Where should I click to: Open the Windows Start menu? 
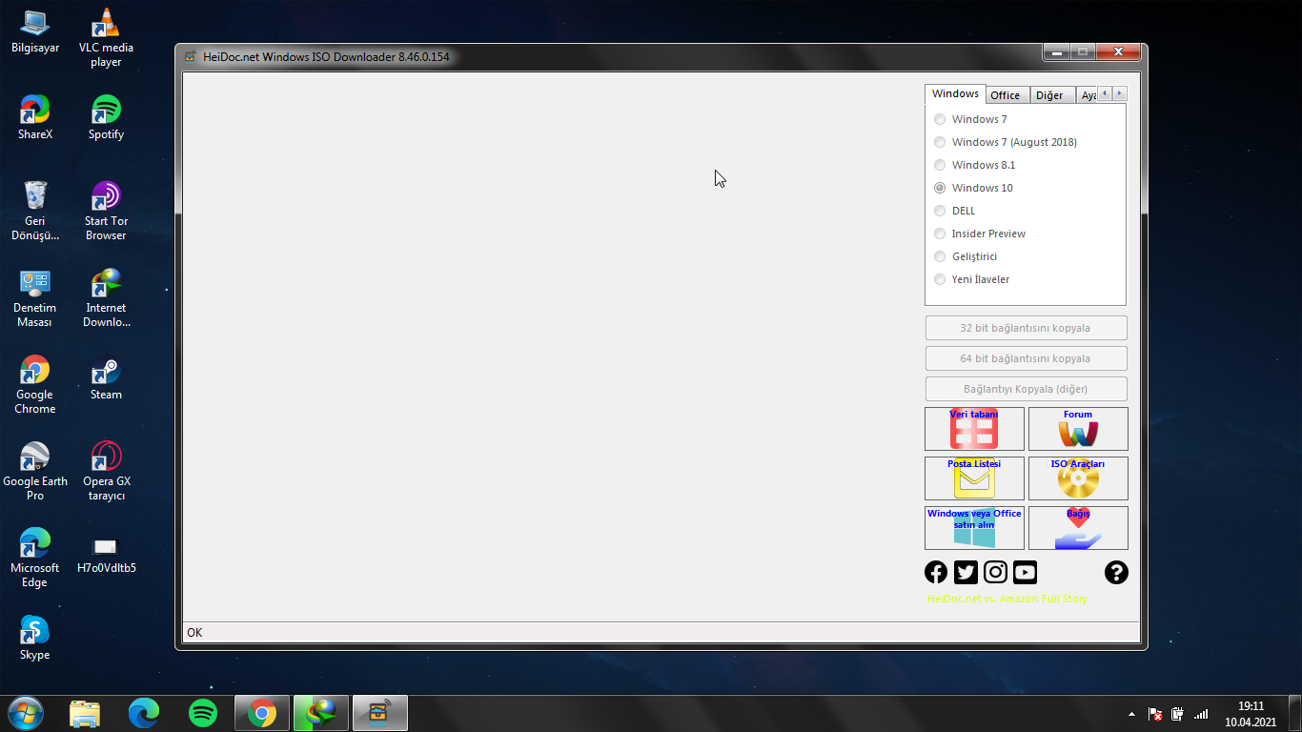click(25, 713)
